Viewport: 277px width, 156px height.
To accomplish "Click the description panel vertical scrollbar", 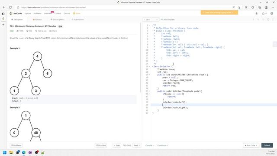I will click(x=140, y=58).
